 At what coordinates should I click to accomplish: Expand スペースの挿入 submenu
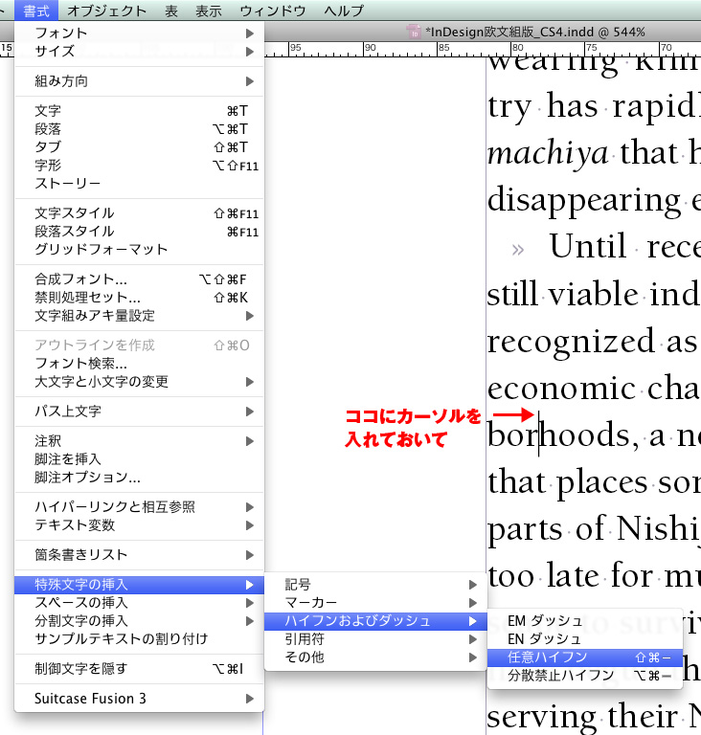point(139,603)
